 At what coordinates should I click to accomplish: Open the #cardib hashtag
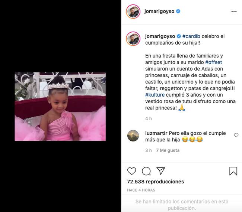point(191,36)
